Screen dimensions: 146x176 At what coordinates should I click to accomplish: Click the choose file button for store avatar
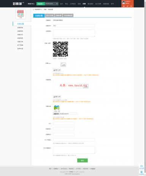pyautogui.click(x=56, y=114)
